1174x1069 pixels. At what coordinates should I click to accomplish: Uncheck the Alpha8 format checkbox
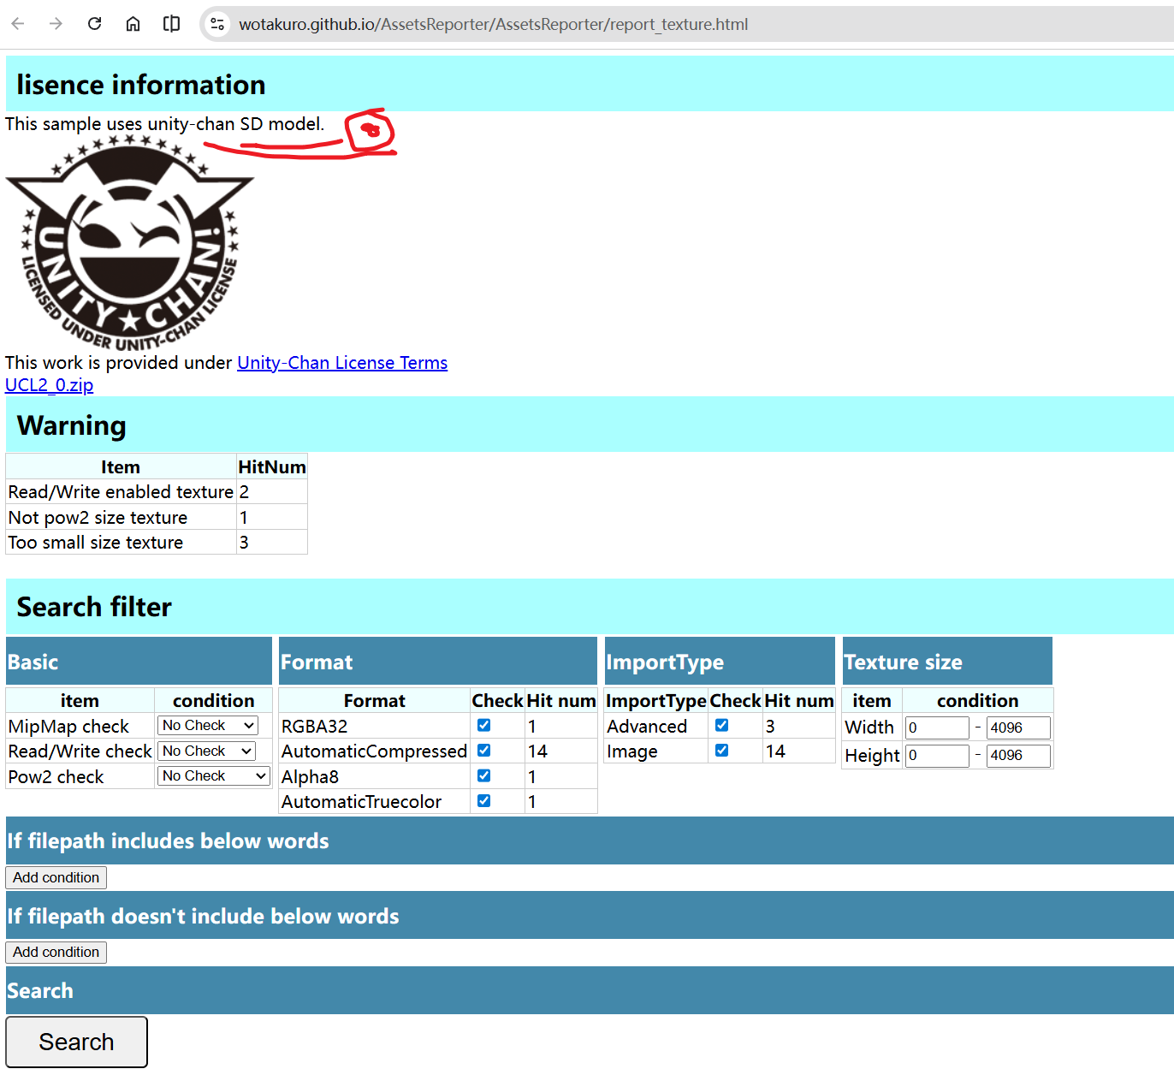[x=483, y=775]
